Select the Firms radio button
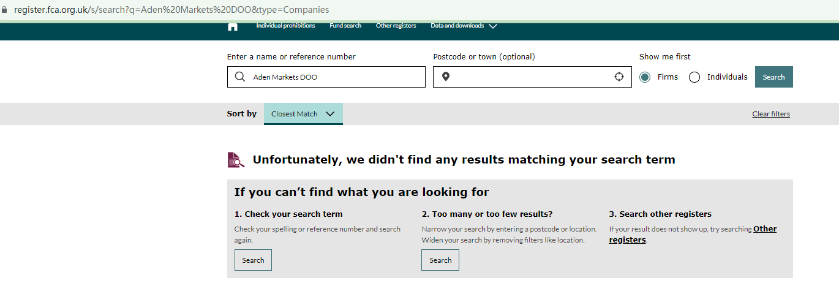This screenshot has width=839, height=305. click(x=645, y=77)
